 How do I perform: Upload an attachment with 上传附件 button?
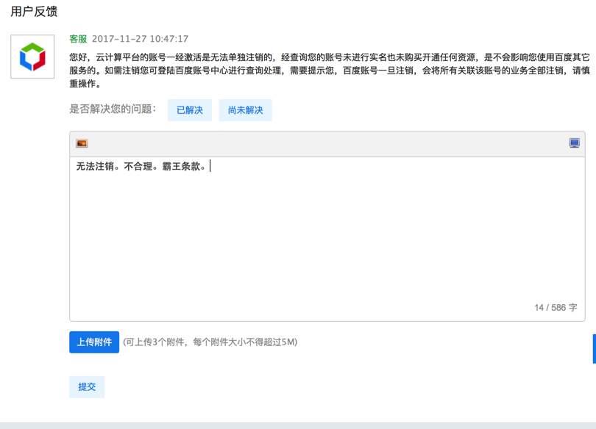[x=94, y=342]
